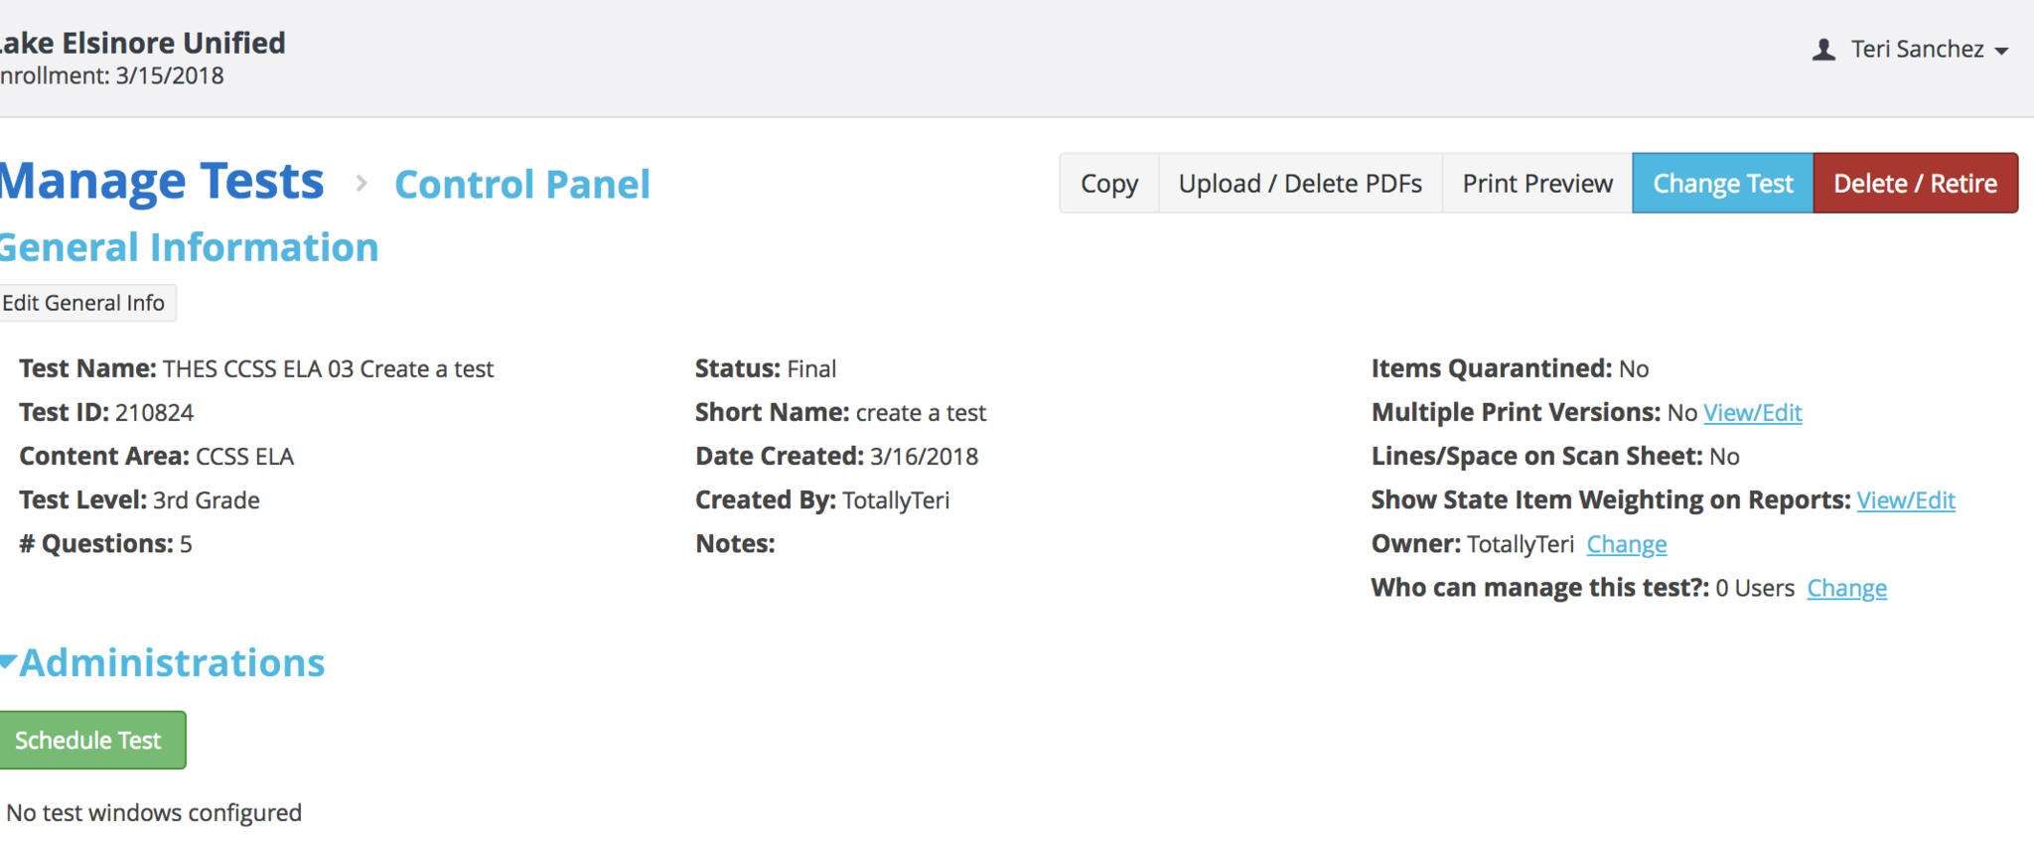Click Edit General Info button
This screenshot has width=2034, height=842.
[85, 303]
